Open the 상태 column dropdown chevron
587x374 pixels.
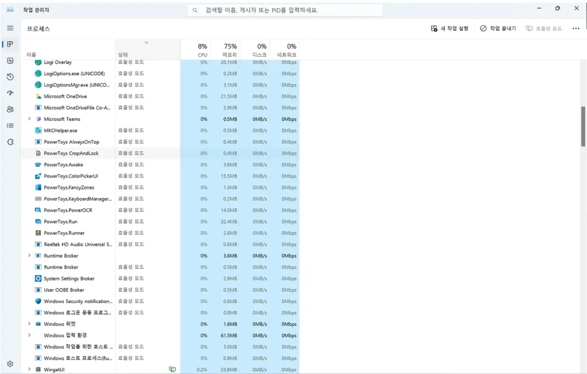(x=146, y=42)
